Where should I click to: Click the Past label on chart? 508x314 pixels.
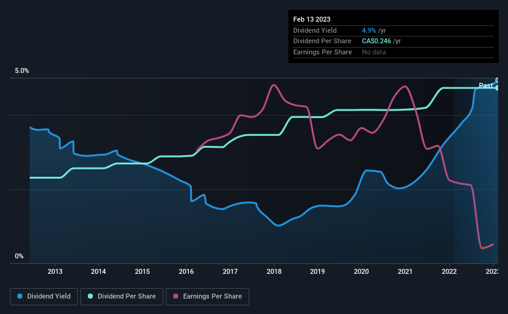click(x=486, y=85)
